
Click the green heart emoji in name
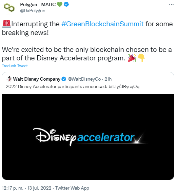(60, 4)
